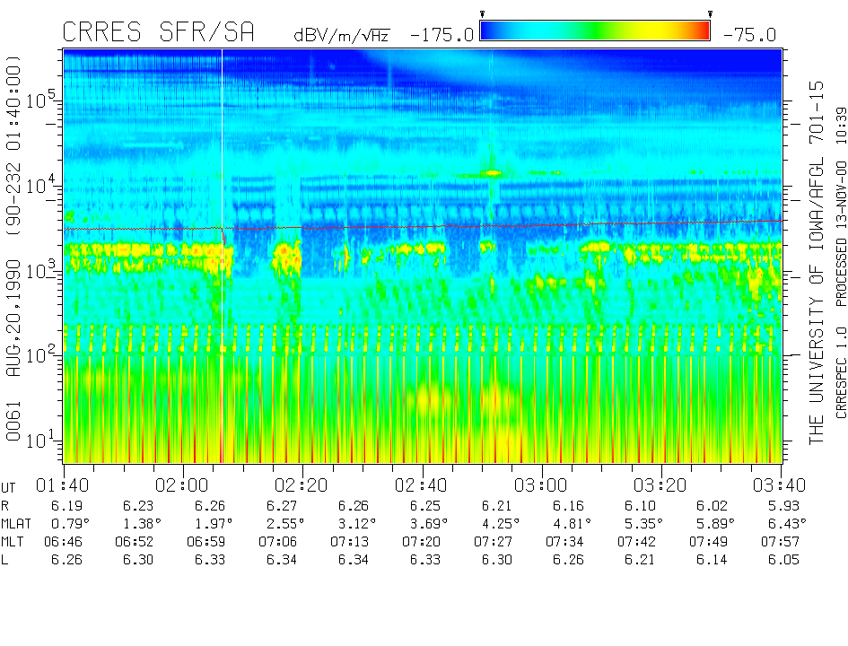Click the right triangle marker above the color bar
The height and width of the screenshot is (646, 848).
point(710,14)
